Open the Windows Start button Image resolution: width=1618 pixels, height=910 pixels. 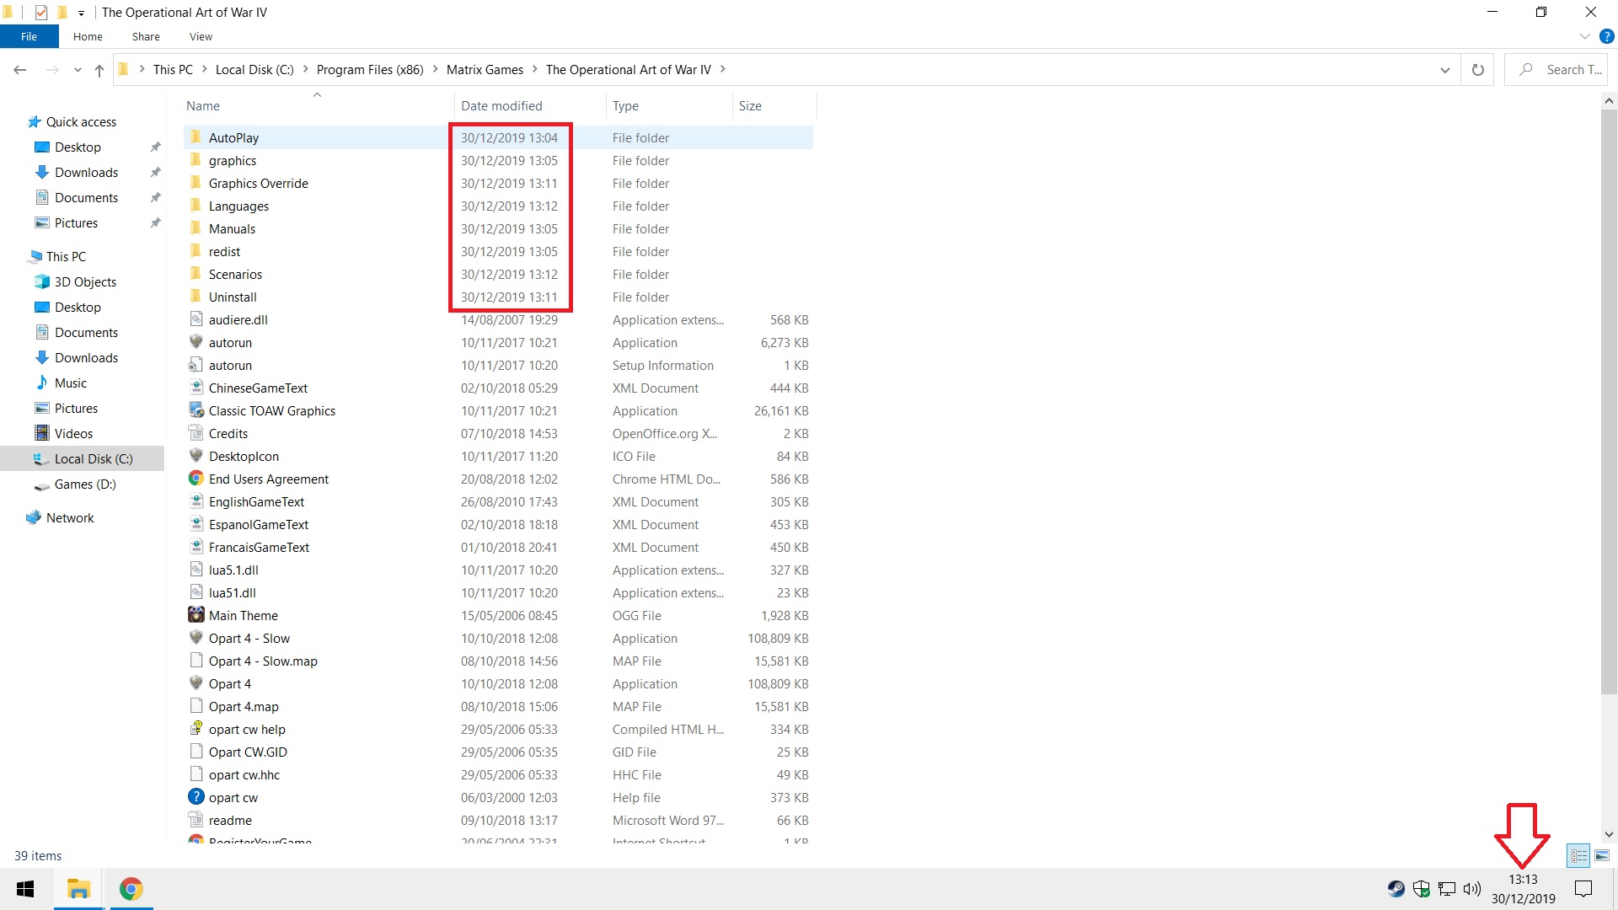click(25, 889)
